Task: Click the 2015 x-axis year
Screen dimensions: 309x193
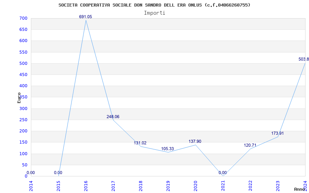Action: point(58,186)
